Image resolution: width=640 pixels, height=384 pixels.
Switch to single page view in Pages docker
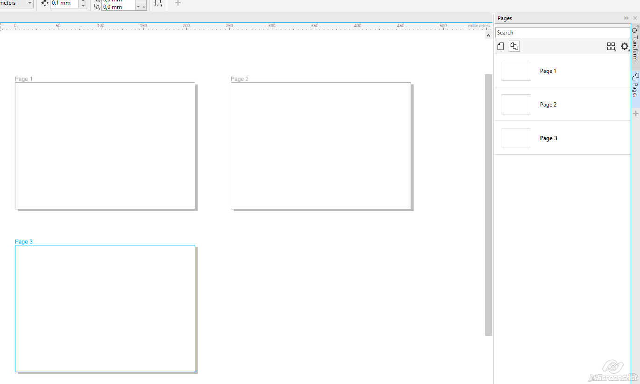(x=501, y=46)
